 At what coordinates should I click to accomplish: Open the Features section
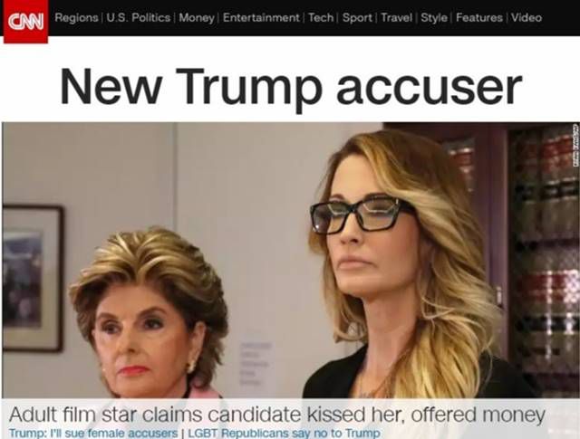pyautogui.click(x=479, y=17)
